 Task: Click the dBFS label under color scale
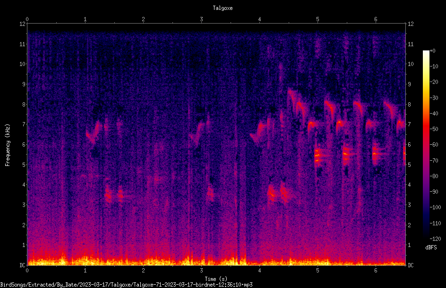(x=431, y=247)
